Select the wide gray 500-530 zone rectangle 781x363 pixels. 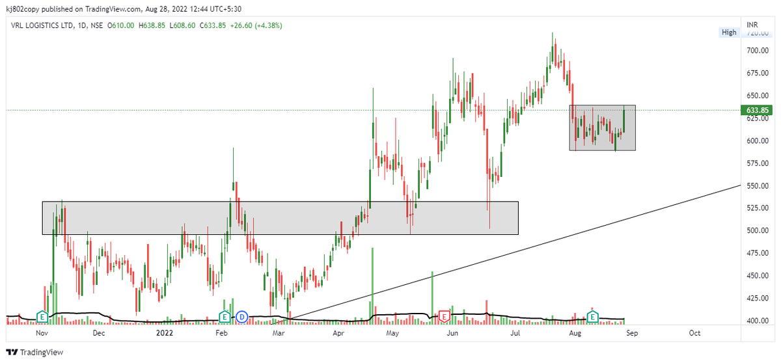[280, 218]
